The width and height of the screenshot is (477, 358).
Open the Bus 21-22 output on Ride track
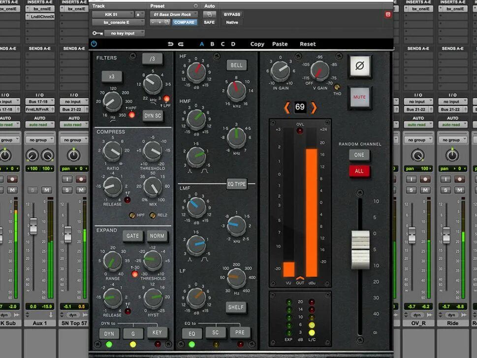[452, 109]
